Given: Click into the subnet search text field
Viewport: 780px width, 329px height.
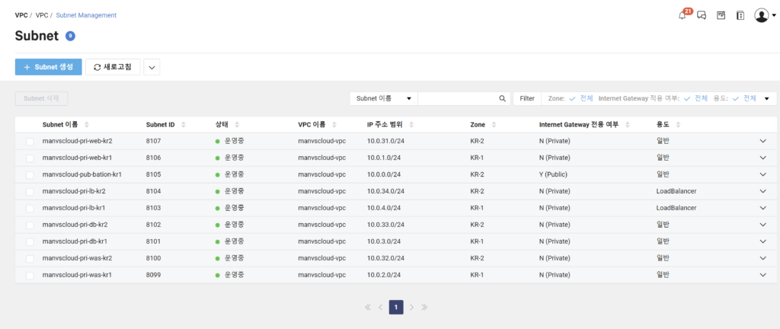Looking at the screenshot, I should [457, 98].
